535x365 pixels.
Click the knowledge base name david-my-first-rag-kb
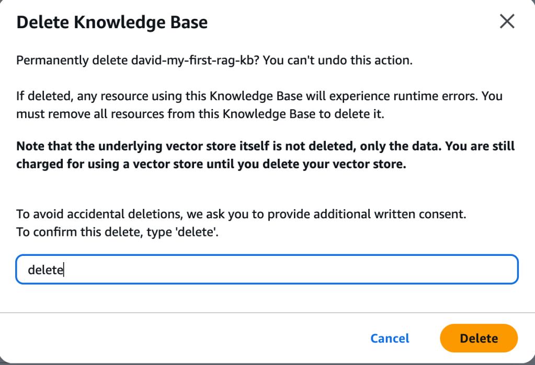click(x=193, y=60)
